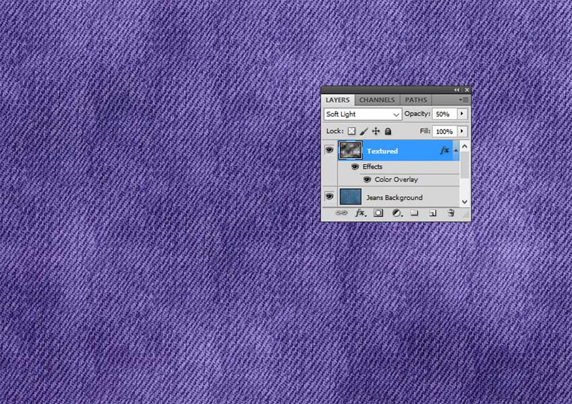The height and width of the screenshot is (404, 572).
Task: Click the link layers icon
Action: [x=341, y=213]
